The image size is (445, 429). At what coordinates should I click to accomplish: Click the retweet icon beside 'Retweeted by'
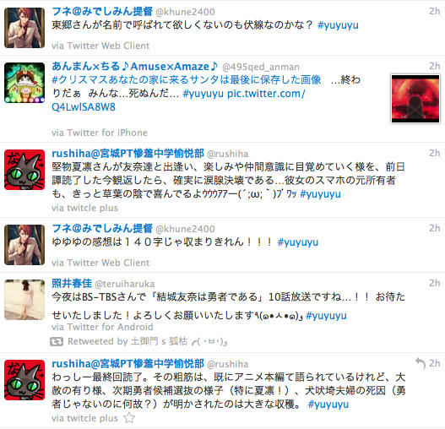tap(57, 341)
